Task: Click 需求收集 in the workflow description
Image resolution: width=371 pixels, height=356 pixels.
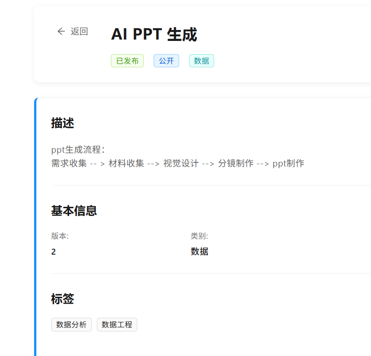Action: tap(69, 164)
